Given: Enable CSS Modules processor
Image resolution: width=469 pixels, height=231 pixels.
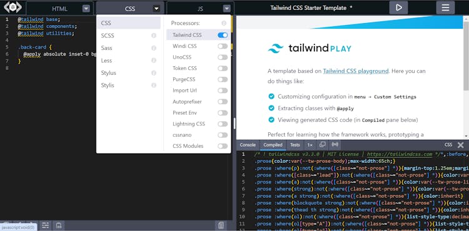Looking at the screenshot, I should point(223,146).
